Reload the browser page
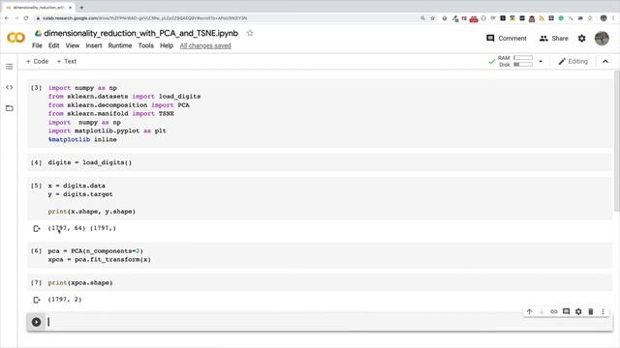620x348 pixels. [26, 18]
